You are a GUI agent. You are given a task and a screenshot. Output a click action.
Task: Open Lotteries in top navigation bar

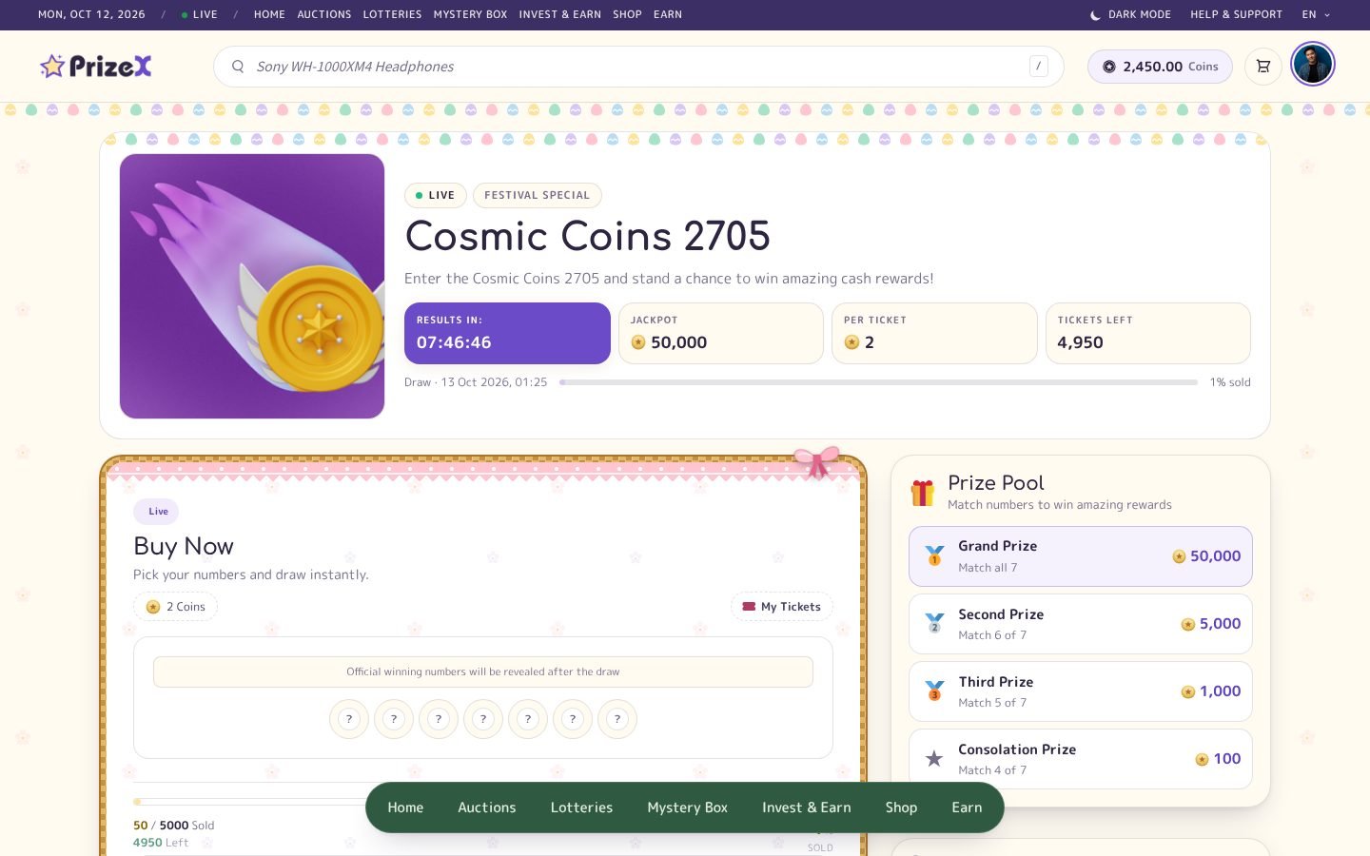pos(392,14)
